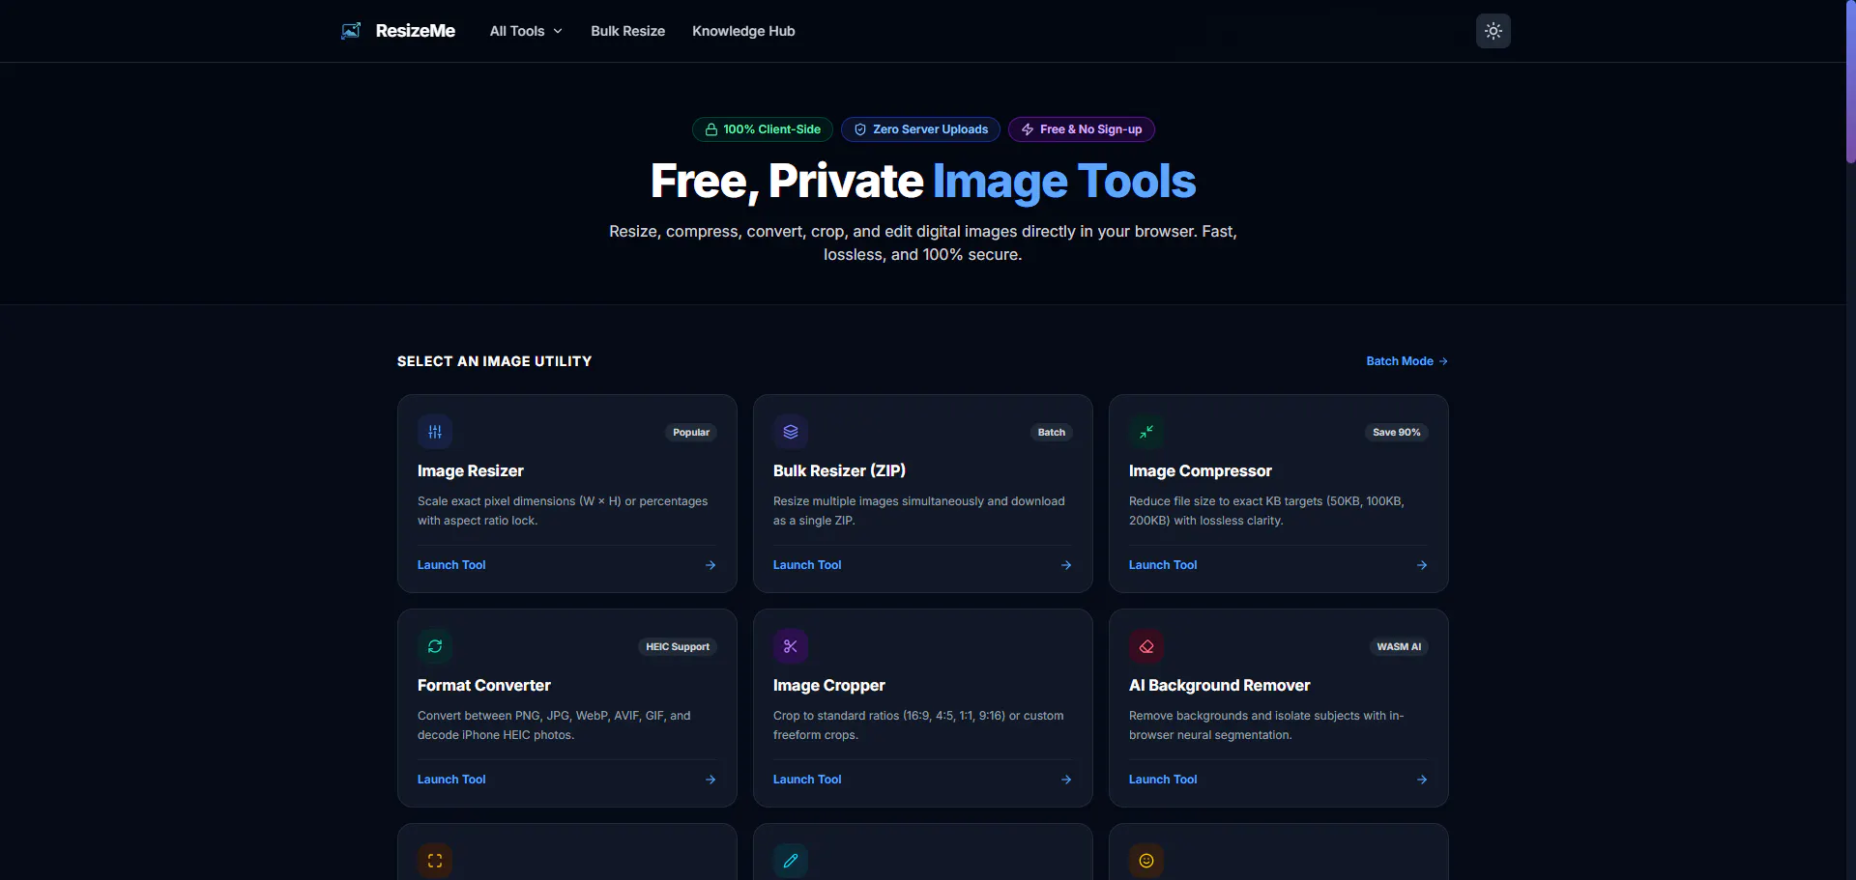Click the 'Scale exact pixel dimensions' description
Screen dimensions: 1856x880
[x=563, y=511]
